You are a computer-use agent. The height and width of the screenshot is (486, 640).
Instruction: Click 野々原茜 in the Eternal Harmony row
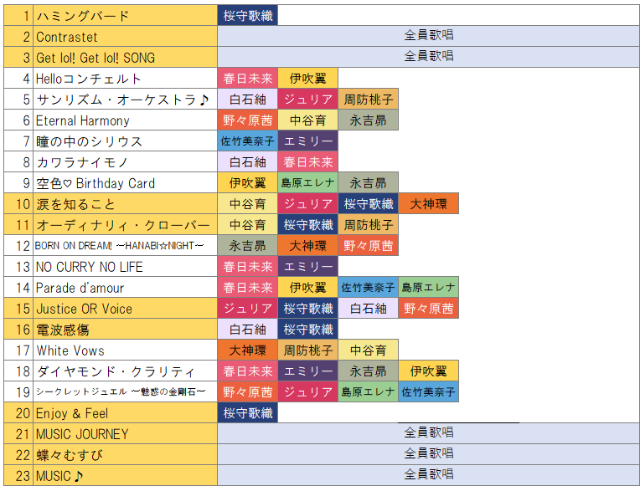[247, 120]
